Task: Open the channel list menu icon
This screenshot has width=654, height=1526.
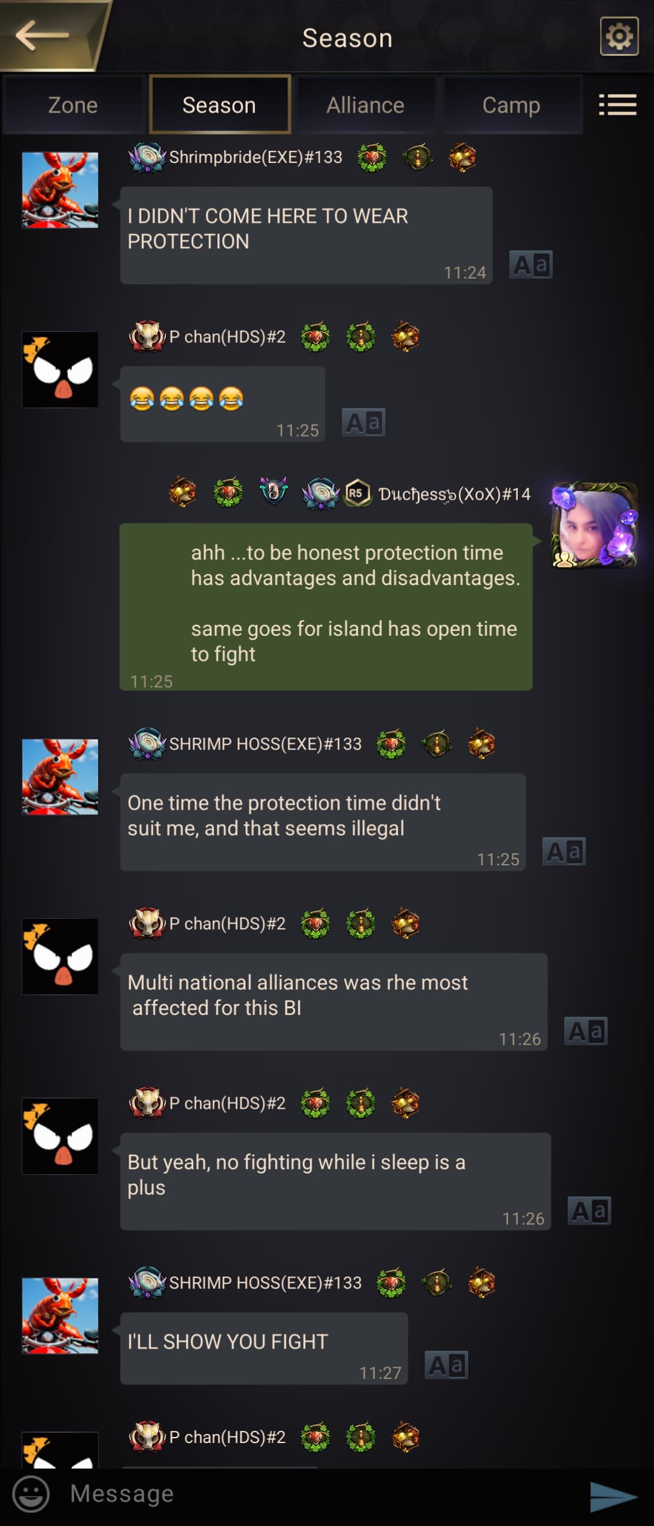Action: coord(618,105)
